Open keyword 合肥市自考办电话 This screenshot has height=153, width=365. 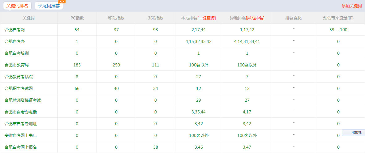click(x=21, y=112)
